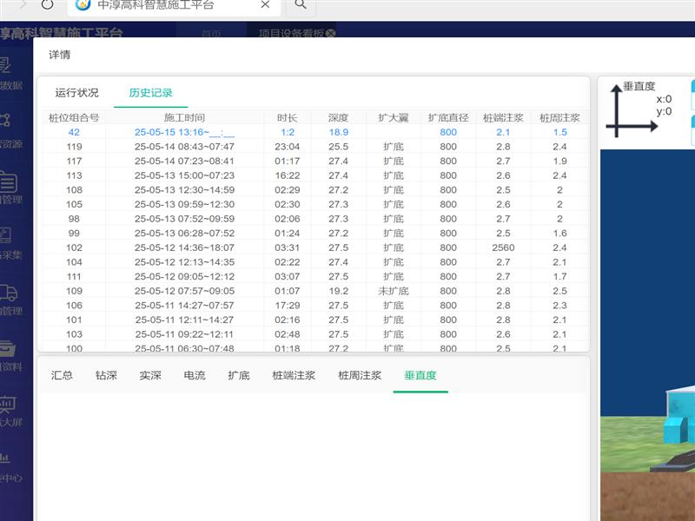Switch to the 钻深 chart tab
The width and height of the screenshot is (695, 521).
pyautogui.click(x=106, y=376)
